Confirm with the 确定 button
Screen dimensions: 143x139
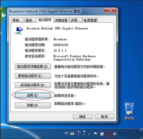click(83, 117)
